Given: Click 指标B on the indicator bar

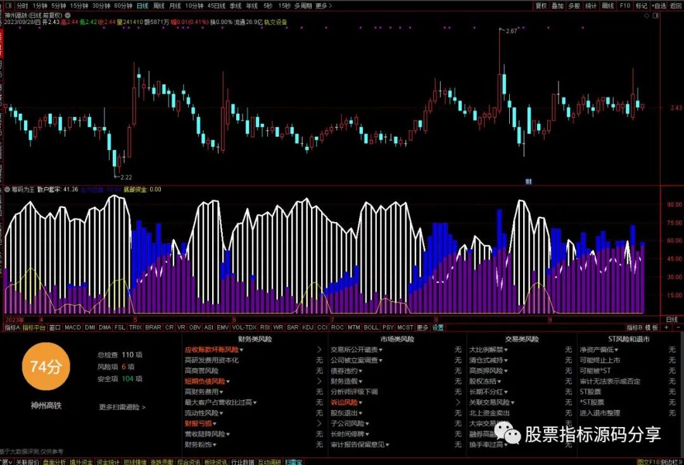Looking at the screenshot, I should (x=634, y=327).
